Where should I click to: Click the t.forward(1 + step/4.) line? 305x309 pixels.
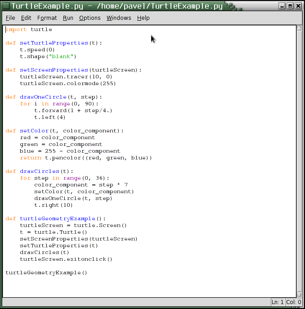click(73, 110)
